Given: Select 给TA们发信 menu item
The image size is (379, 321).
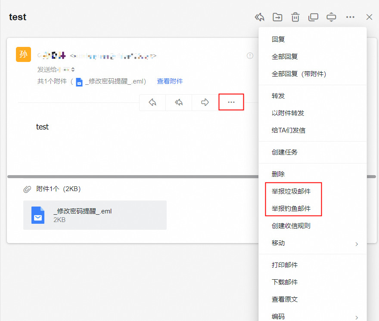Looking at the screenshot, I should pos(313,130).
